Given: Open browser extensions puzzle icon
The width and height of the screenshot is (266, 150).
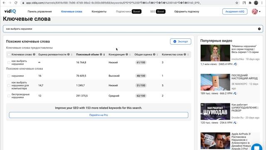Looking at the screenshot, I should [250, 3].
